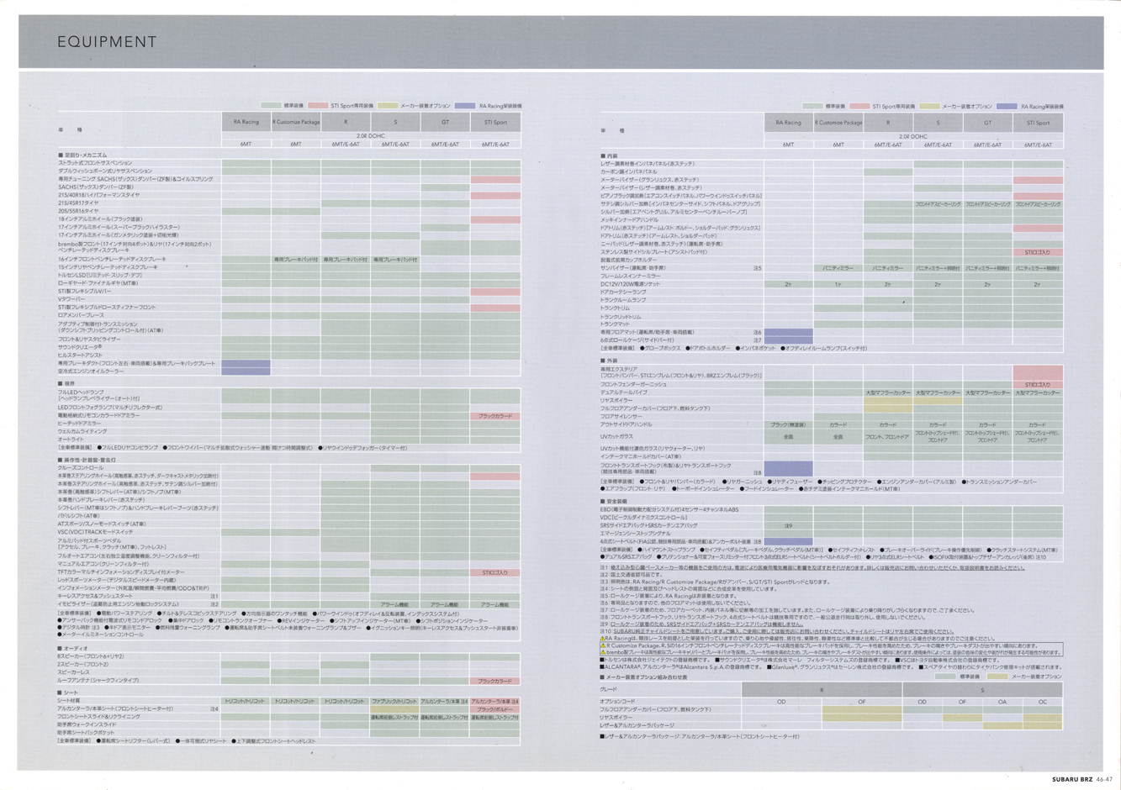This screenshot has width=1121, height=790.
Task: Click the ストラット式フロントサスペンション row label
Action: 95,163
